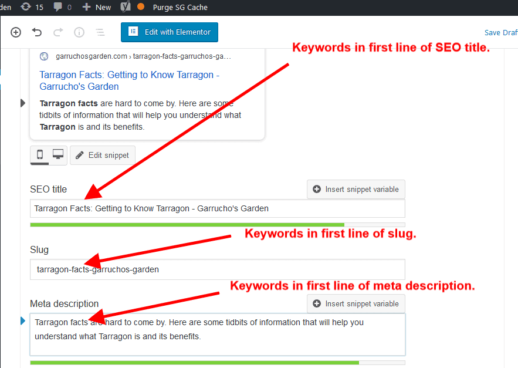Click into the Meta description textarea
Screen dimensions: 518x368
[x=218, y=335]
